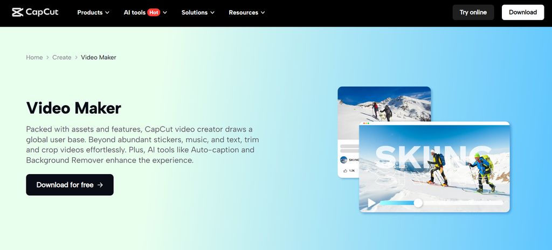This screenshot has width=552, height=250.
Task: Go to Home via breadcrumb
Action: (34, 57)
